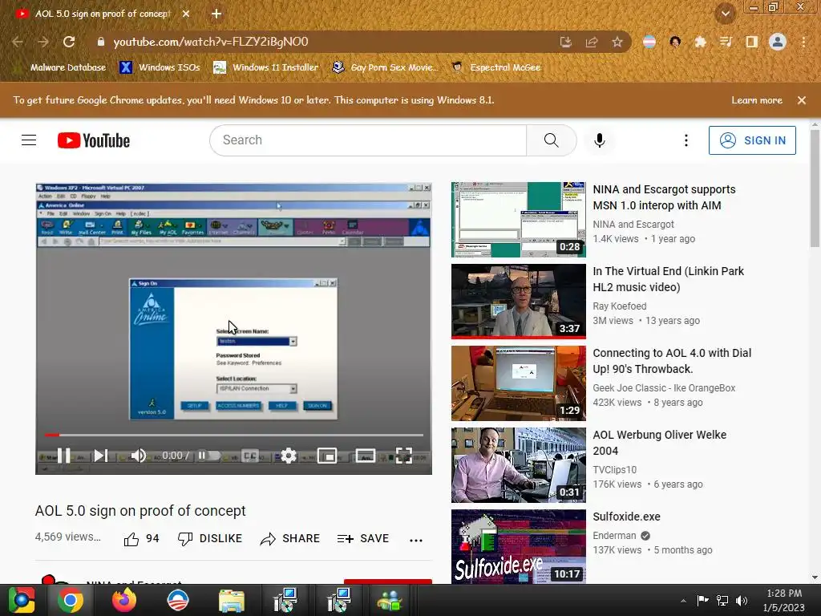This screenshot has width=821, height=616.
Task: Open the Chrome three-dot menu
Action: pos(803,42)
